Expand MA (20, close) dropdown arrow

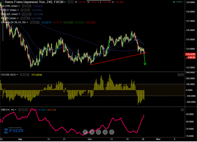tap(18, 18)
